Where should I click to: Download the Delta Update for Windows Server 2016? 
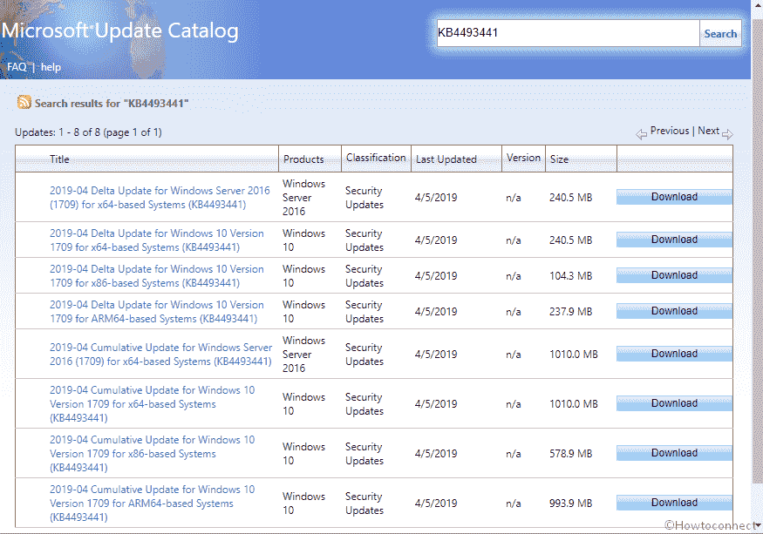pos(674,197)
